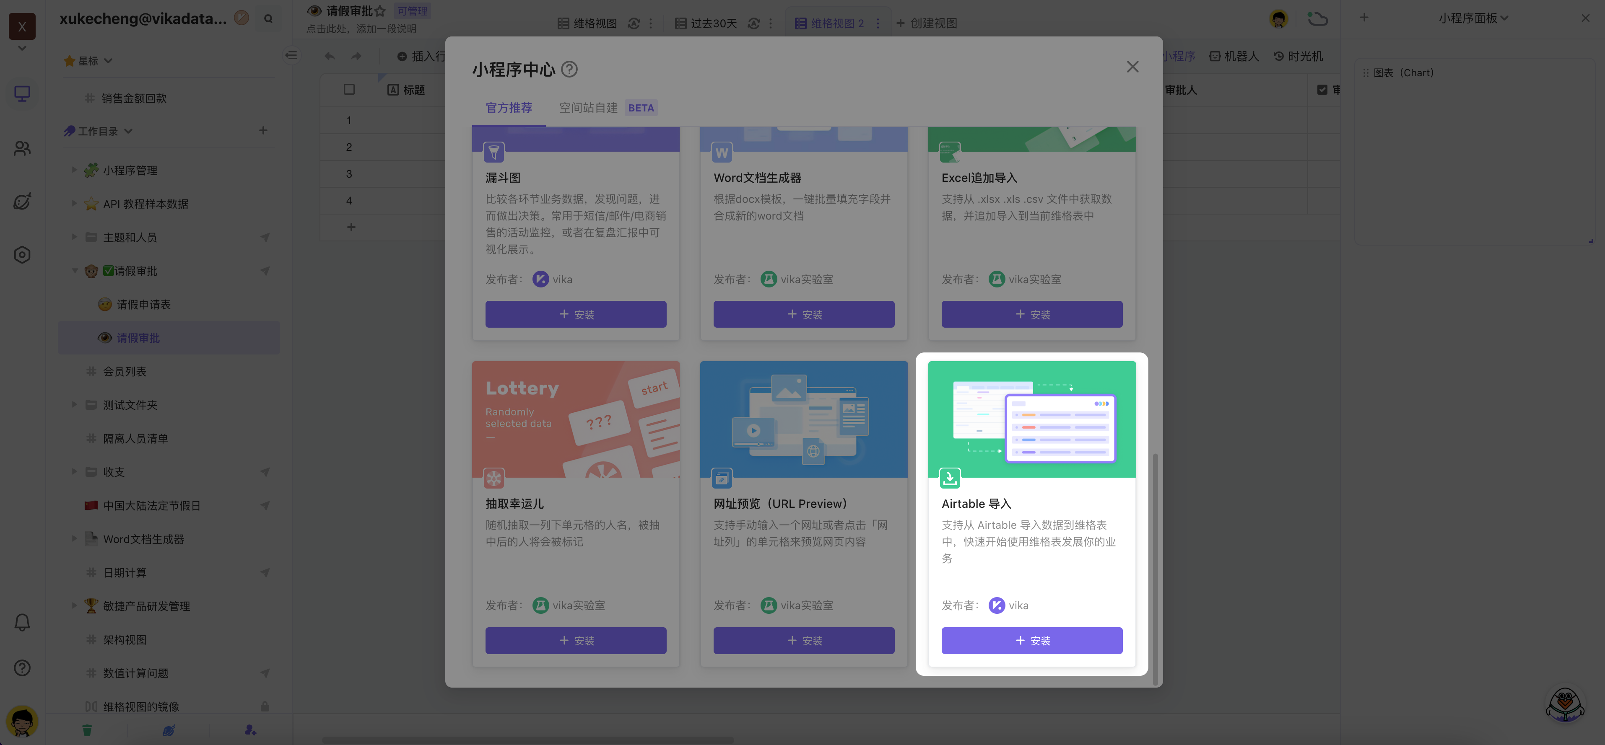The height and width of the screenshot is (745, 1605).
Task: Star the 请假审批 datasheet title
Action: coord(379,11)
